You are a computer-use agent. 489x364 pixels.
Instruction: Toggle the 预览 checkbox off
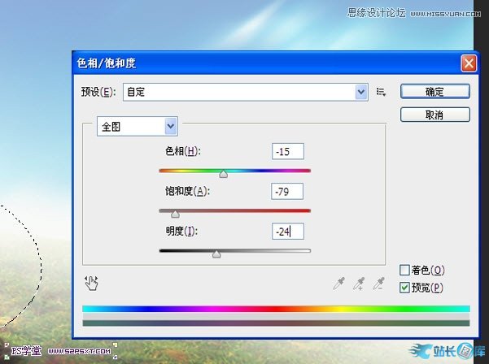point(405,287)
